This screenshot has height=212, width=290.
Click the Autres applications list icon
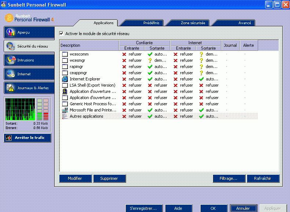[65, 116]
